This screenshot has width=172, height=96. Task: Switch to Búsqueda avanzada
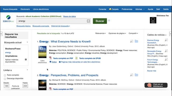coord(41,26)
